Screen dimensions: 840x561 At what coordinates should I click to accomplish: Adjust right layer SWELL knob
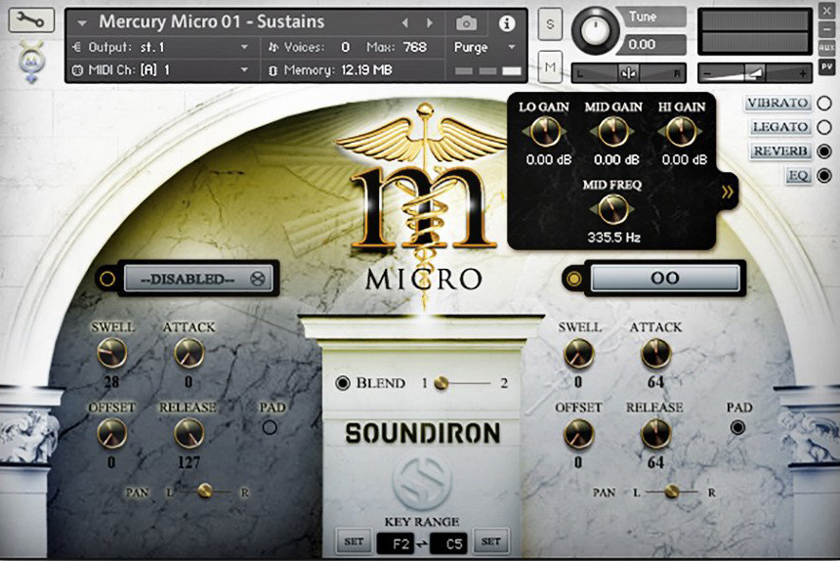point(578,354)
